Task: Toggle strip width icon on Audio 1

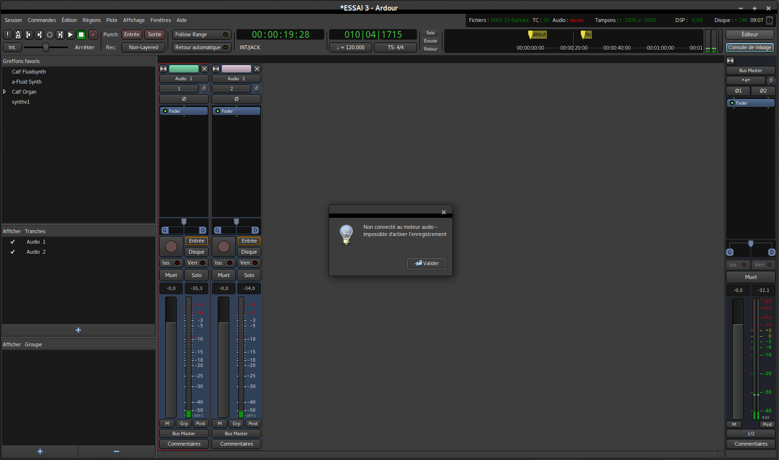Action: pos(163,69)
